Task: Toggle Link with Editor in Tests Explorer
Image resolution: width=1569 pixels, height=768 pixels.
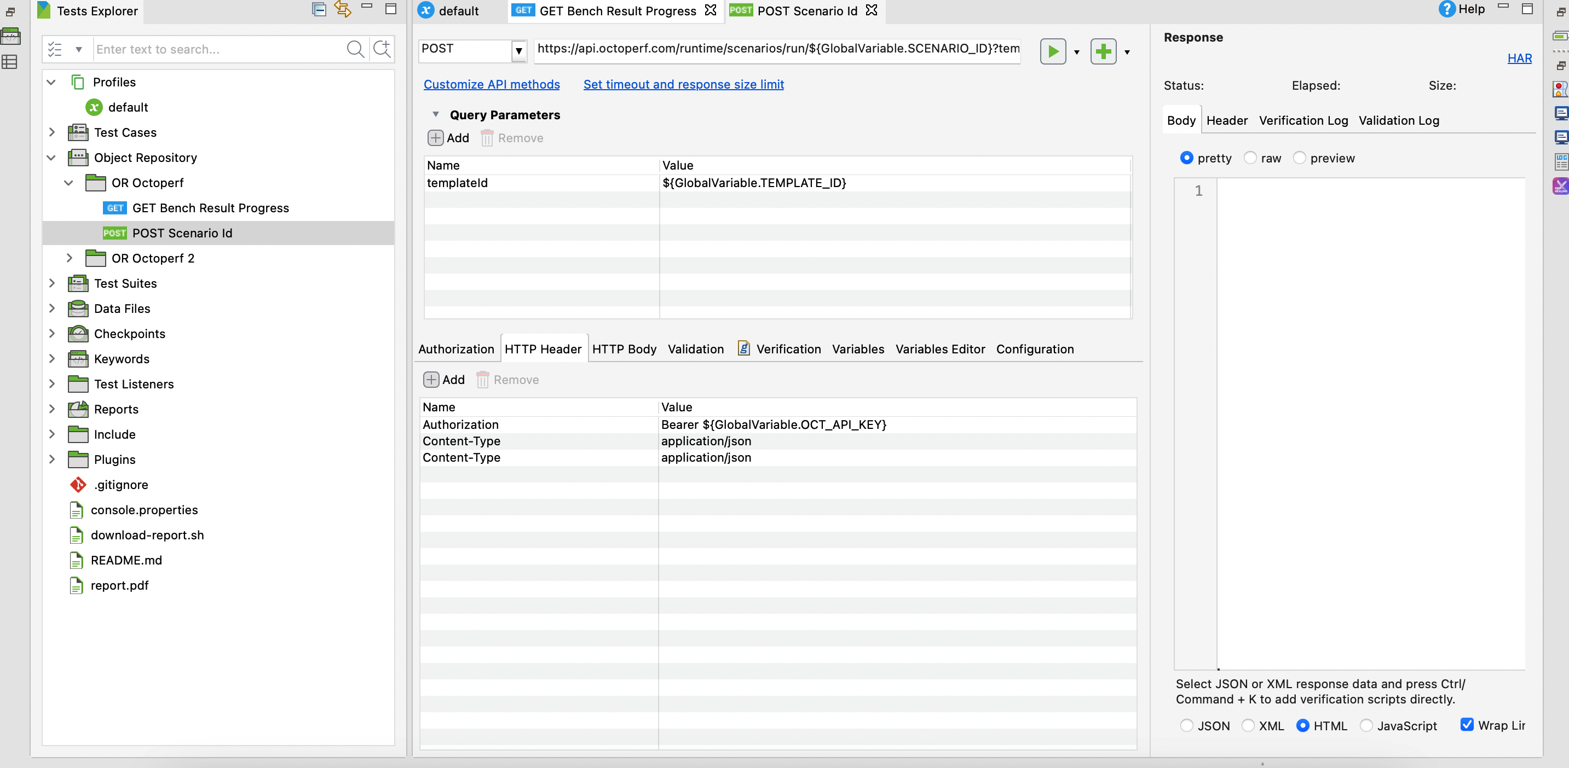Action: 343,10
